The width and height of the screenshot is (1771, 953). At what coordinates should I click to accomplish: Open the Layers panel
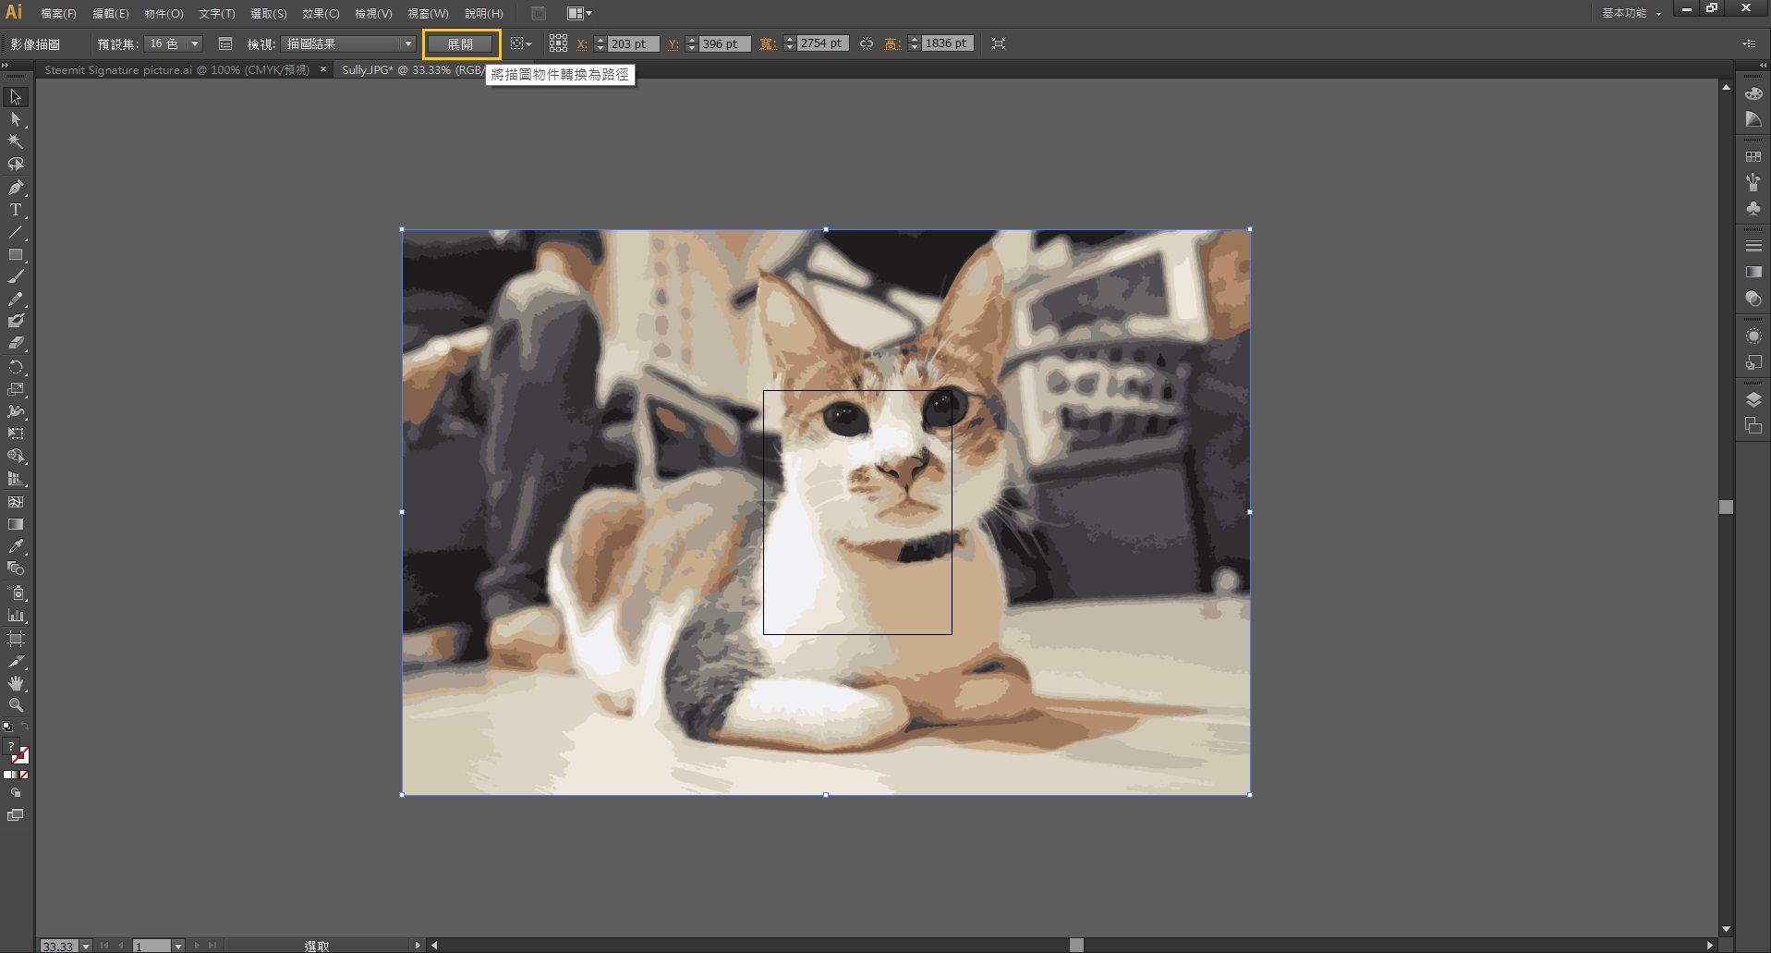(x=1753, y=399)
